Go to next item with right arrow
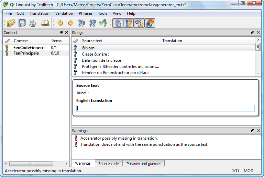 click(71, 23)
